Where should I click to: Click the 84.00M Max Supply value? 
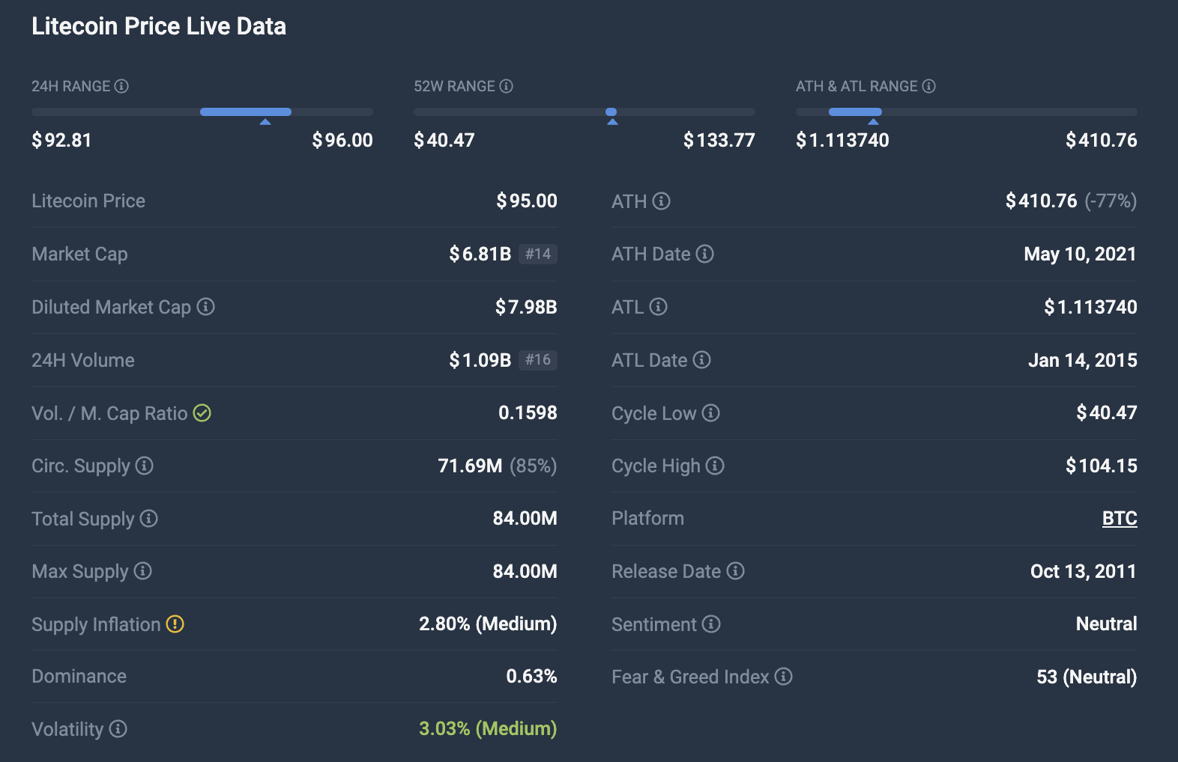[525, 571]
